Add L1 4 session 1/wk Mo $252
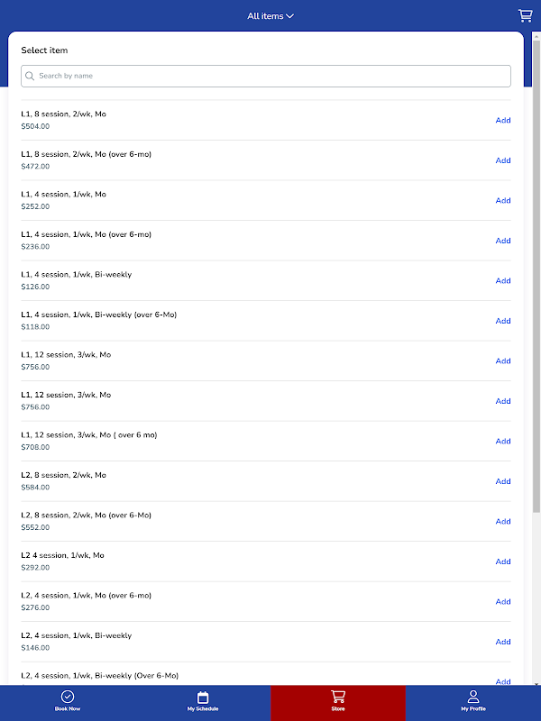This screenshot has width=541, height=721. coord(503,200)
